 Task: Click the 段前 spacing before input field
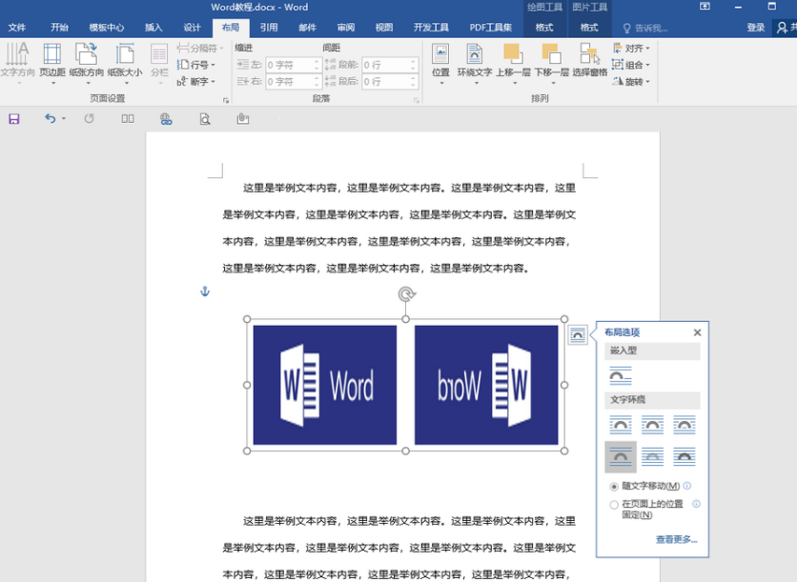tap(385, 65)
